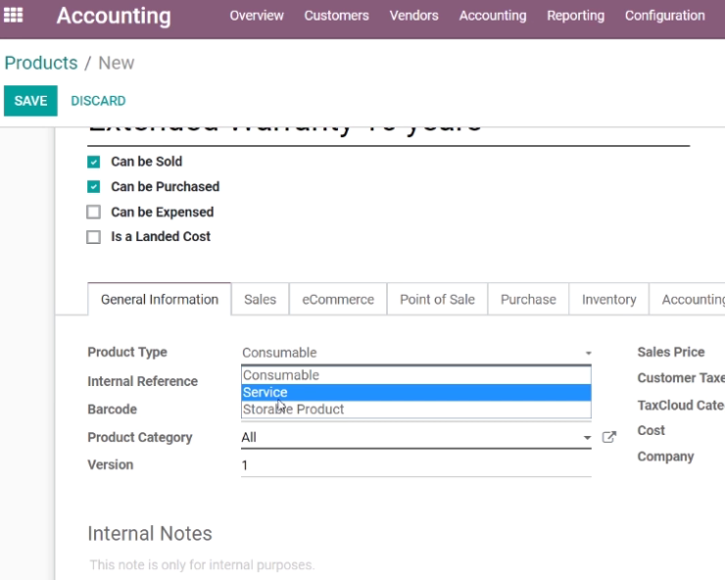Enable the Can be Expensed checkbox
Screen dimensions: 725x580
(93, 212)
